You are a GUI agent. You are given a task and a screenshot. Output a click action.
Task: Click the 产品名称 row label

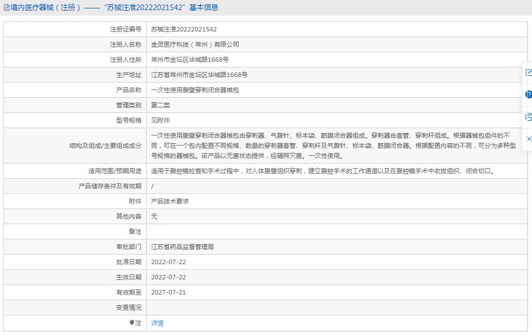click(129, 90)
